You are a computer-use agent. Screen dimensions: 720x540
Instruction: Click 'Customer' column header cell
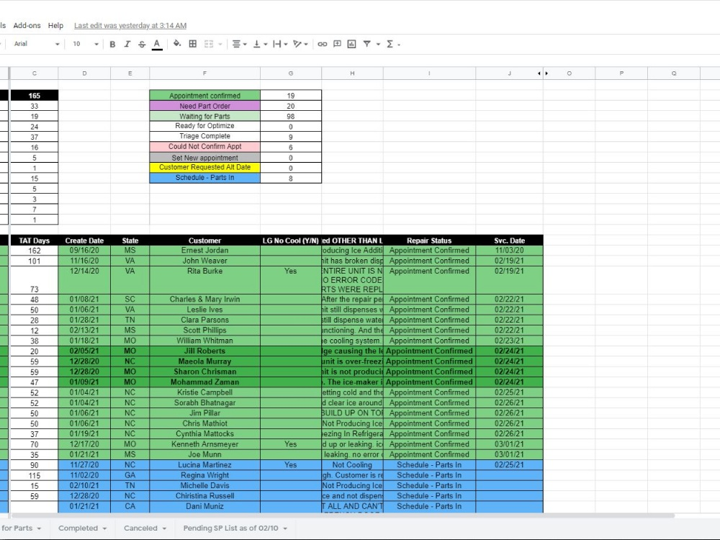tap(204, 240)
